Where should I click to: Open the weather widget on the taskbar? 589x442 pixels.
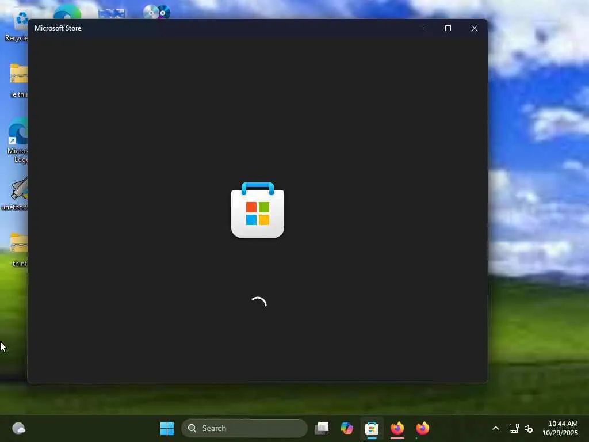(x=18, y=428)
